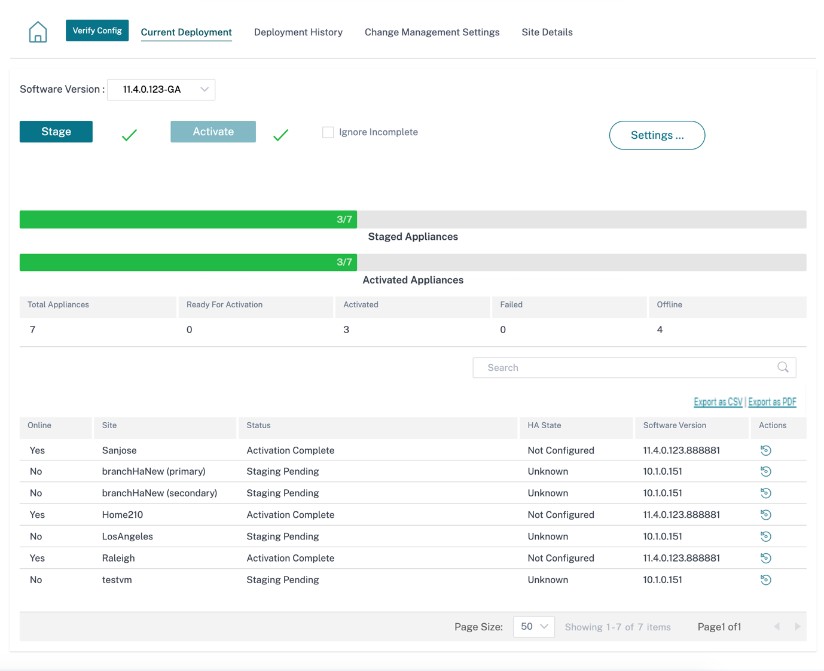Image resolution: width=824 pixels, height=671 pixels.
Task: Enable the Ignore Incomplete checkbox
Action: 328,132
